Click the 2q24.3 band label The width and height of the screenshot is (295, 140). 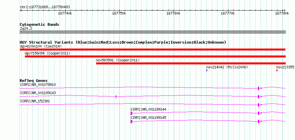click(26, 28)
